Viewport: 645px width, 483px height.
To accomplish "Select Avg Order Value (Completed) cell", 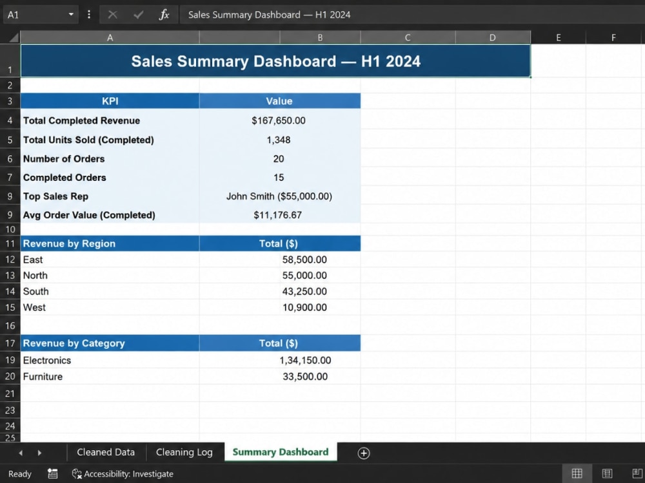I will pyautogui.click(x=110, y=215).
